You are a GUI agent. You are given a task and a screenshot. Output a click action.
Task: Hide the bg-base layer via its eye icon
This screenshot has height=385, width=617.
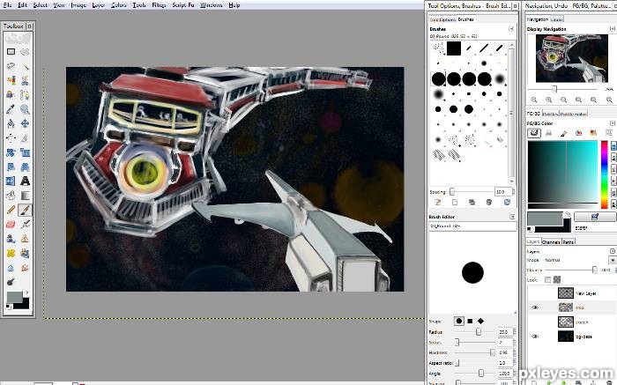535,337
